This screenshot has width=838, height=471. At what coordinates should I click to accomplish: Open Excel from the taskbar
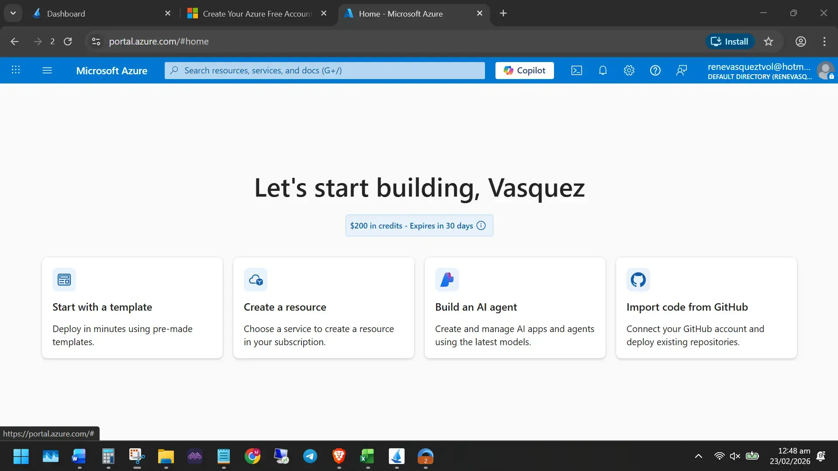click(x=367, y=457)
